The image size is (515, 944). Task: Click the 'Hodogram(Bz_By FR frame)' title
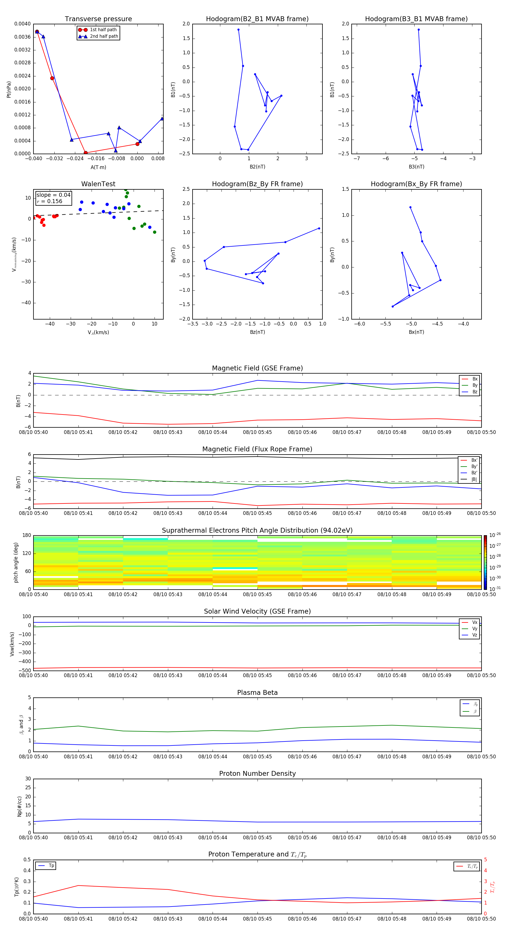[x=257, y=184]
